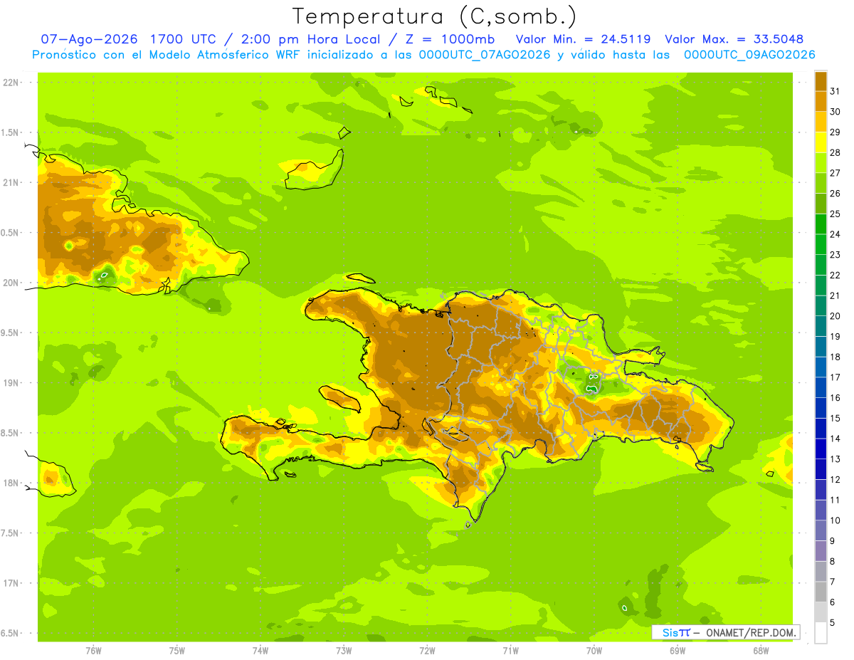Pick the white swatch below 5
This screenshot has height=660, width=854.
point(821,633)
